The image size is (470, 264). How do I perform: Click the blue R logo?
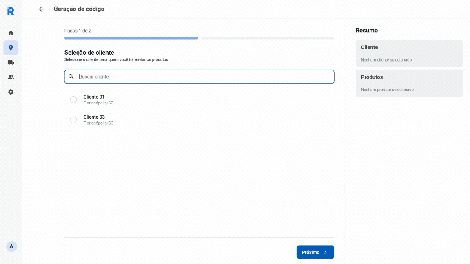pos(11,11)
